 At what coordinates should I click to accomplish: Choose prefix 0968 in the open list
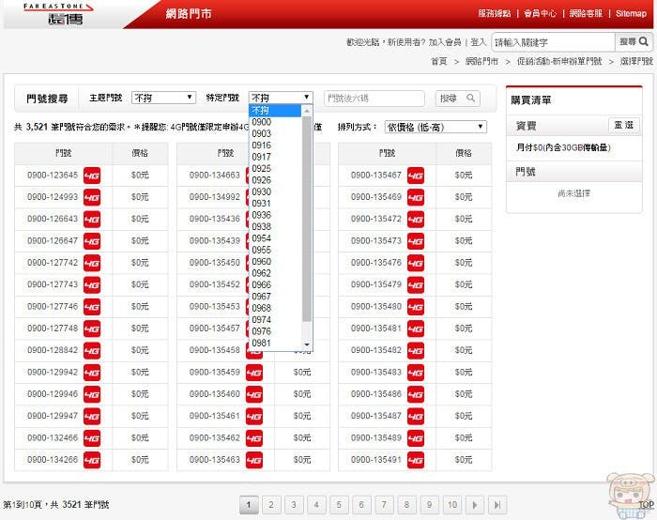click(262, 308)
